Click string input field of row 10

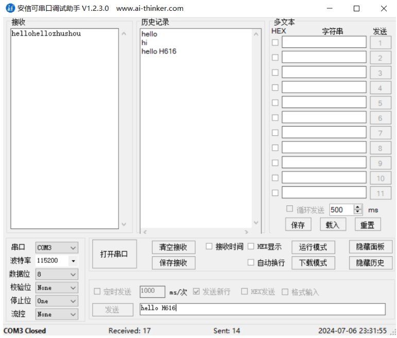pos(324,177)
